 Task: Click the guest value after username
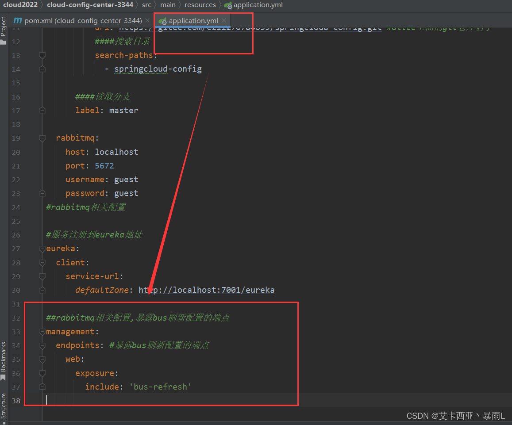tap(127, 180)
